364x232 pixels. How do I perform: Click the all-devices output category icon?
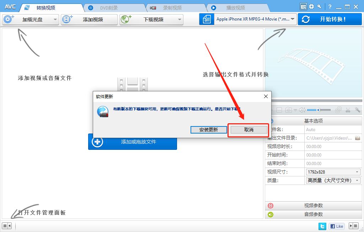pyautogui.click(x=207, y=19)
